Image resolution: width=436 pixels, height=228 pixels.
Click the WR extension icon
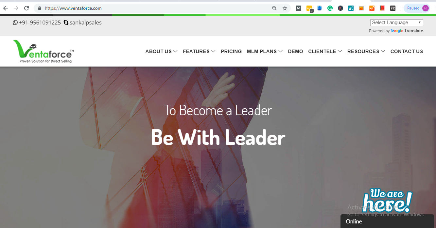(x=393, y=8)
